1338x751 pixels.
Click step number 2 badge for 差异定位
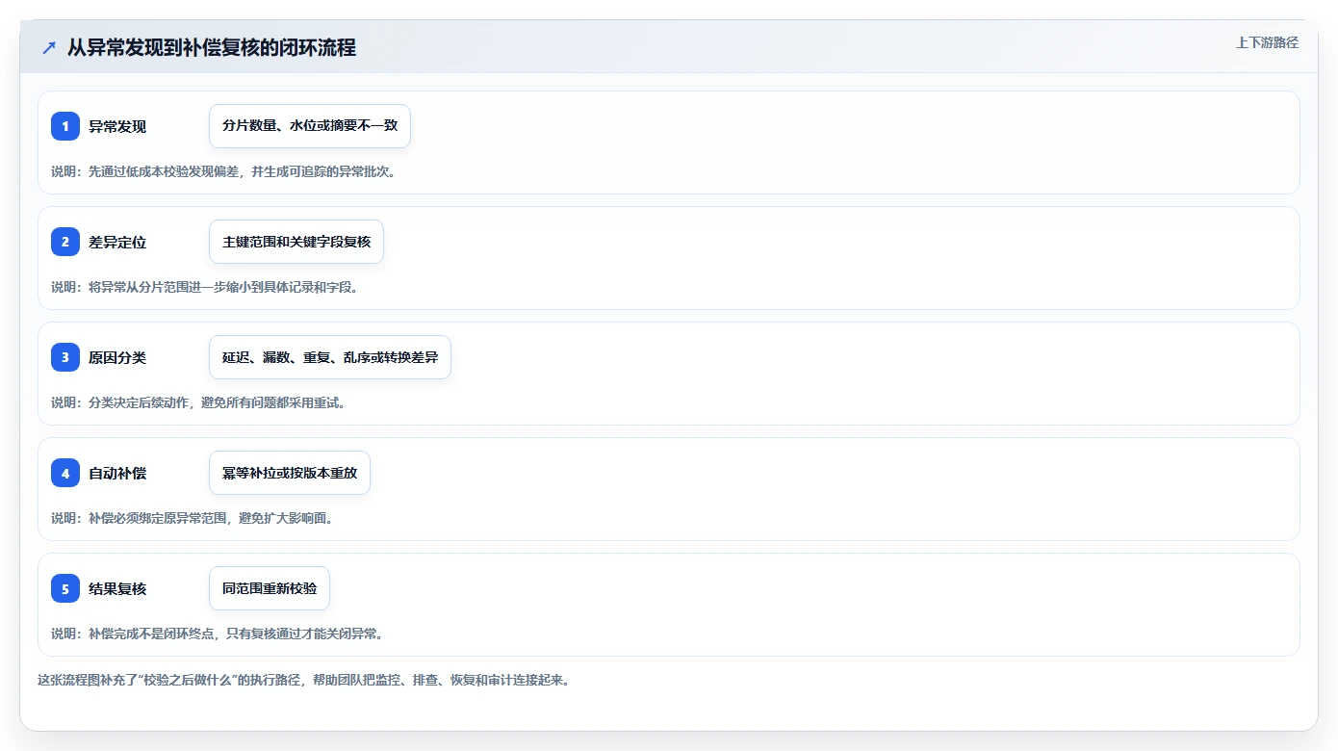(65, 242)
